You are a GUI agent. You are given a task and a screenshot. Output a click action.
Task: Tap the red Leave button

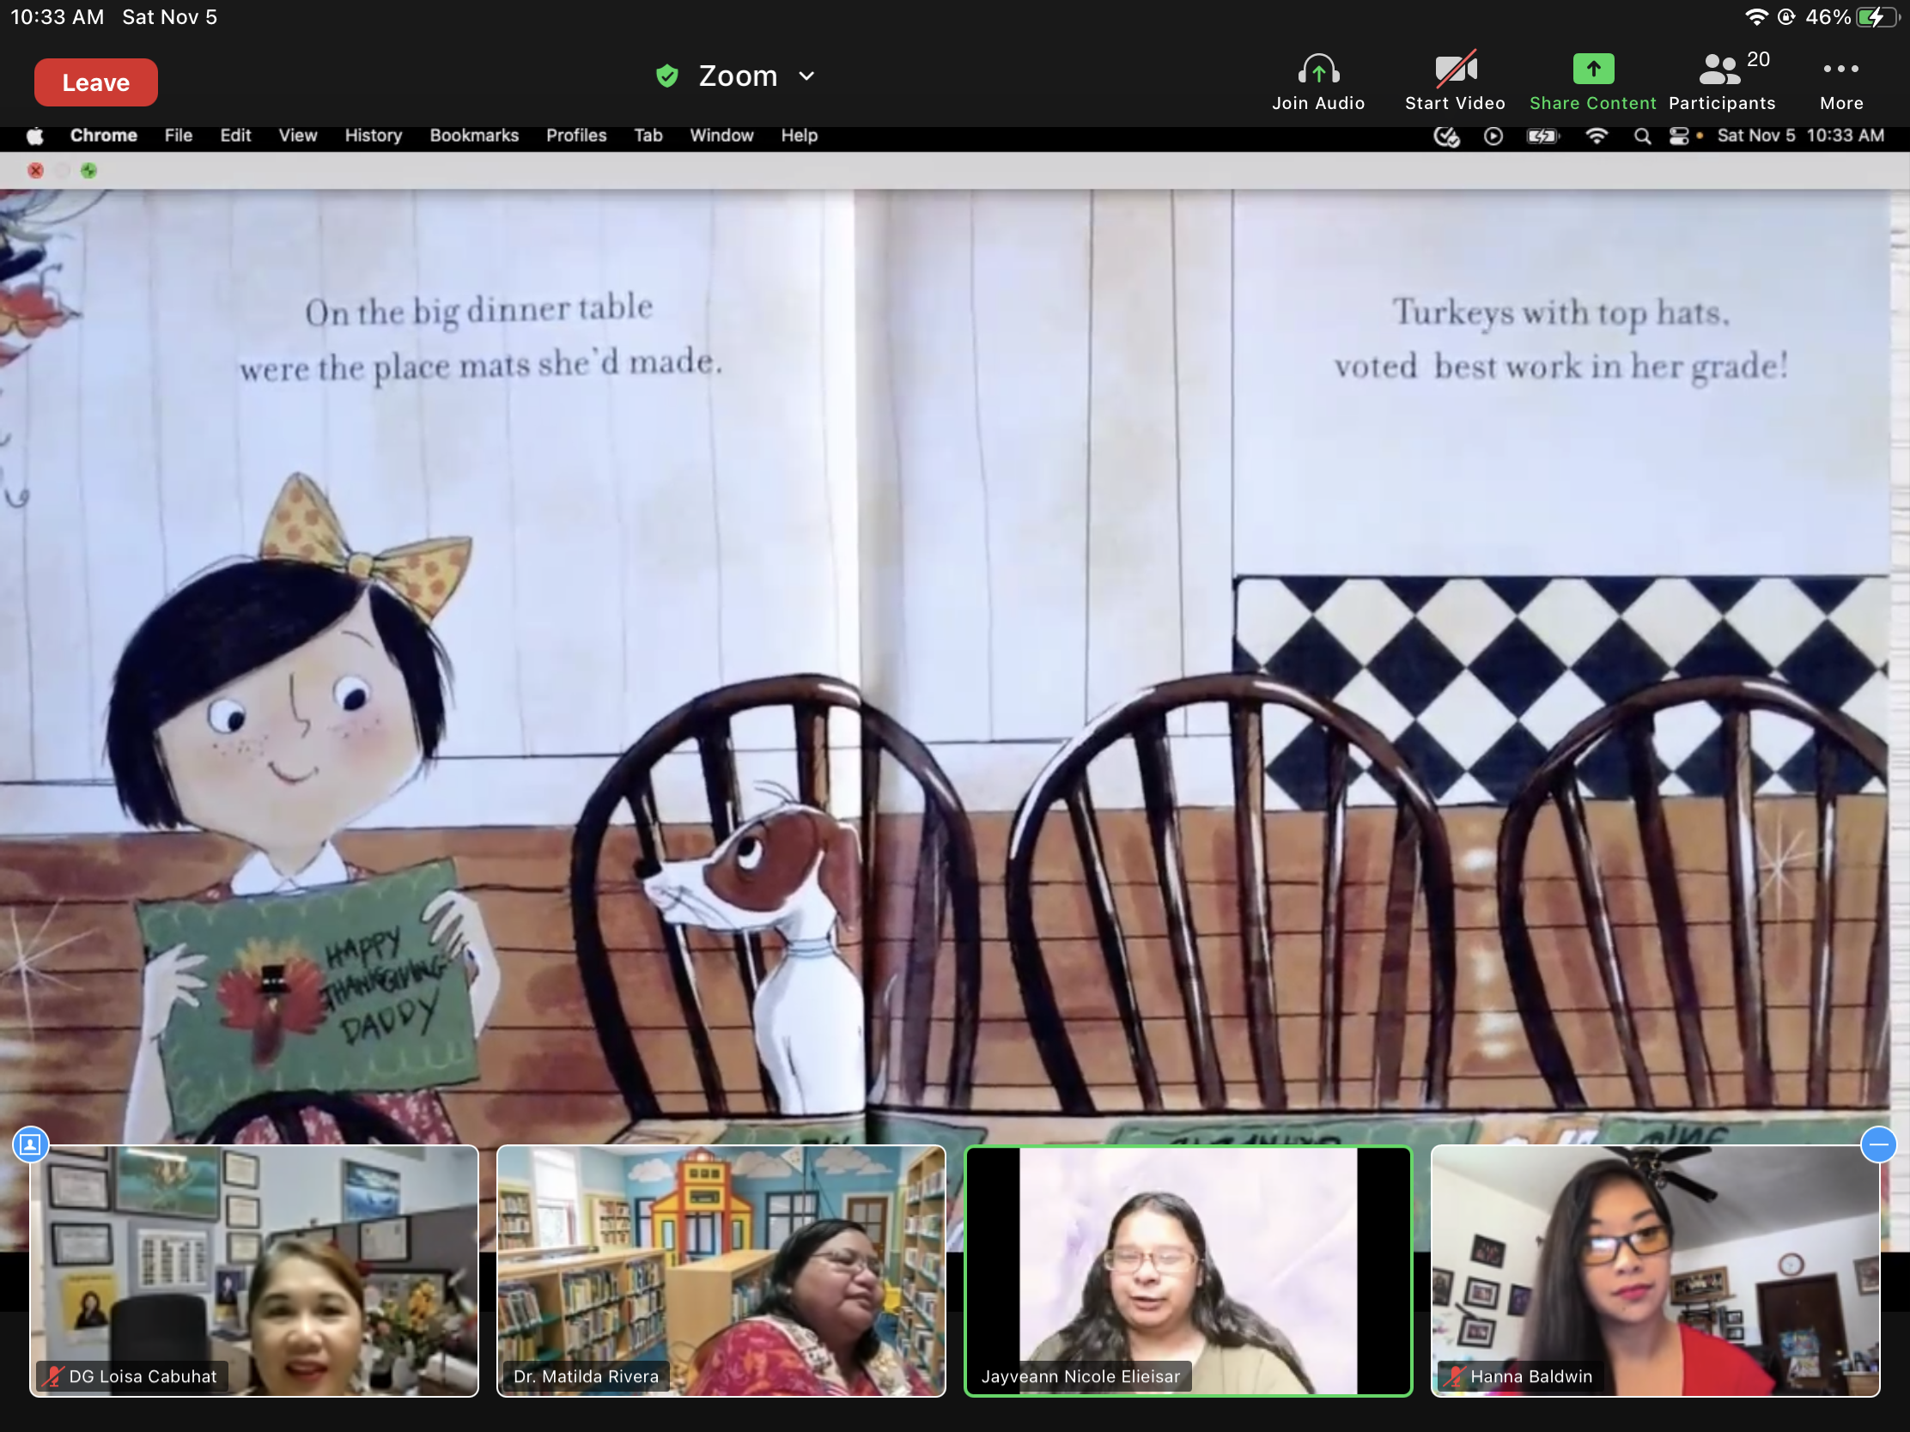96,83
